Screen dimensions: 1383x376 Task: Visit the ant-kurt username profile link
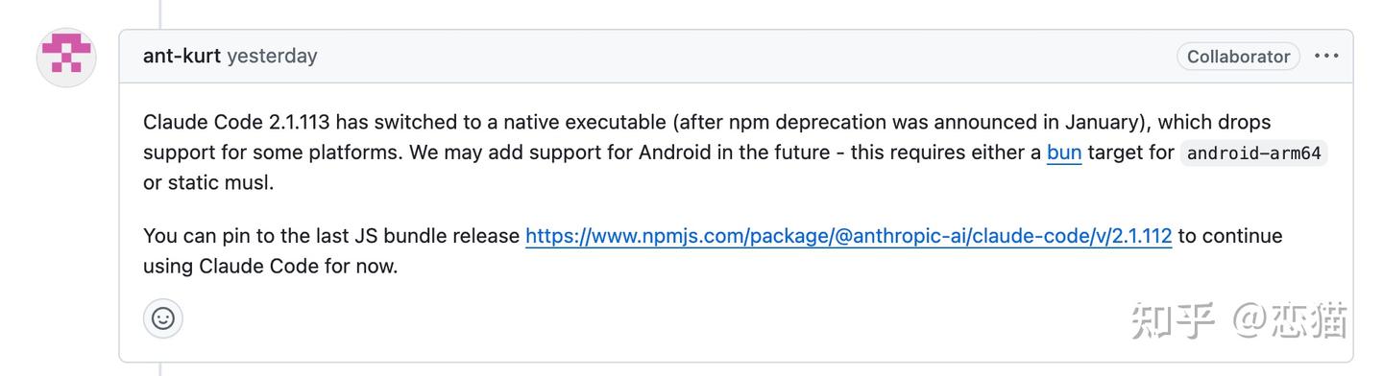coord(182,56)
